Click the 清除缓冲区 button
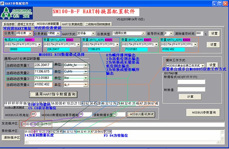Screen dimensions: 229x149 coord(11,138)
